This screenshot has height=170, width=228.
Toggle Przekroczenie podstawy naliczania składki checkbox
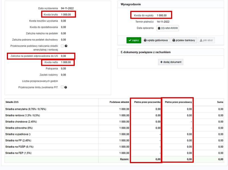[62, 46]
